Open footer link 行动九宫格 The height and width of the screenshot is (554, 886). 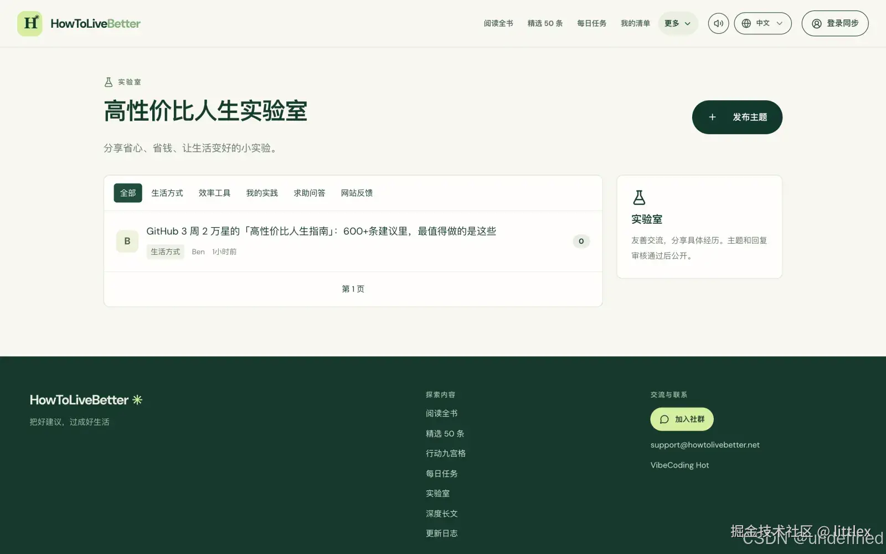(x=446, y=453)
